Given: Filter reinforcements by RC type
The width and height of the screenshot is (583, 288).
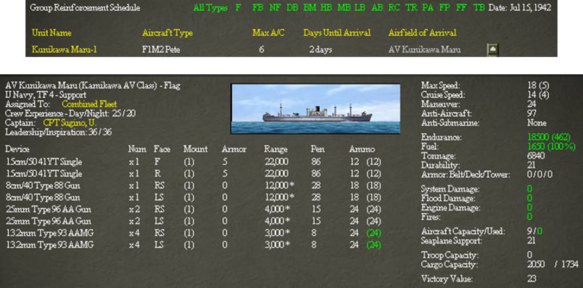Looking at the screenshot, I should [394, 8].
